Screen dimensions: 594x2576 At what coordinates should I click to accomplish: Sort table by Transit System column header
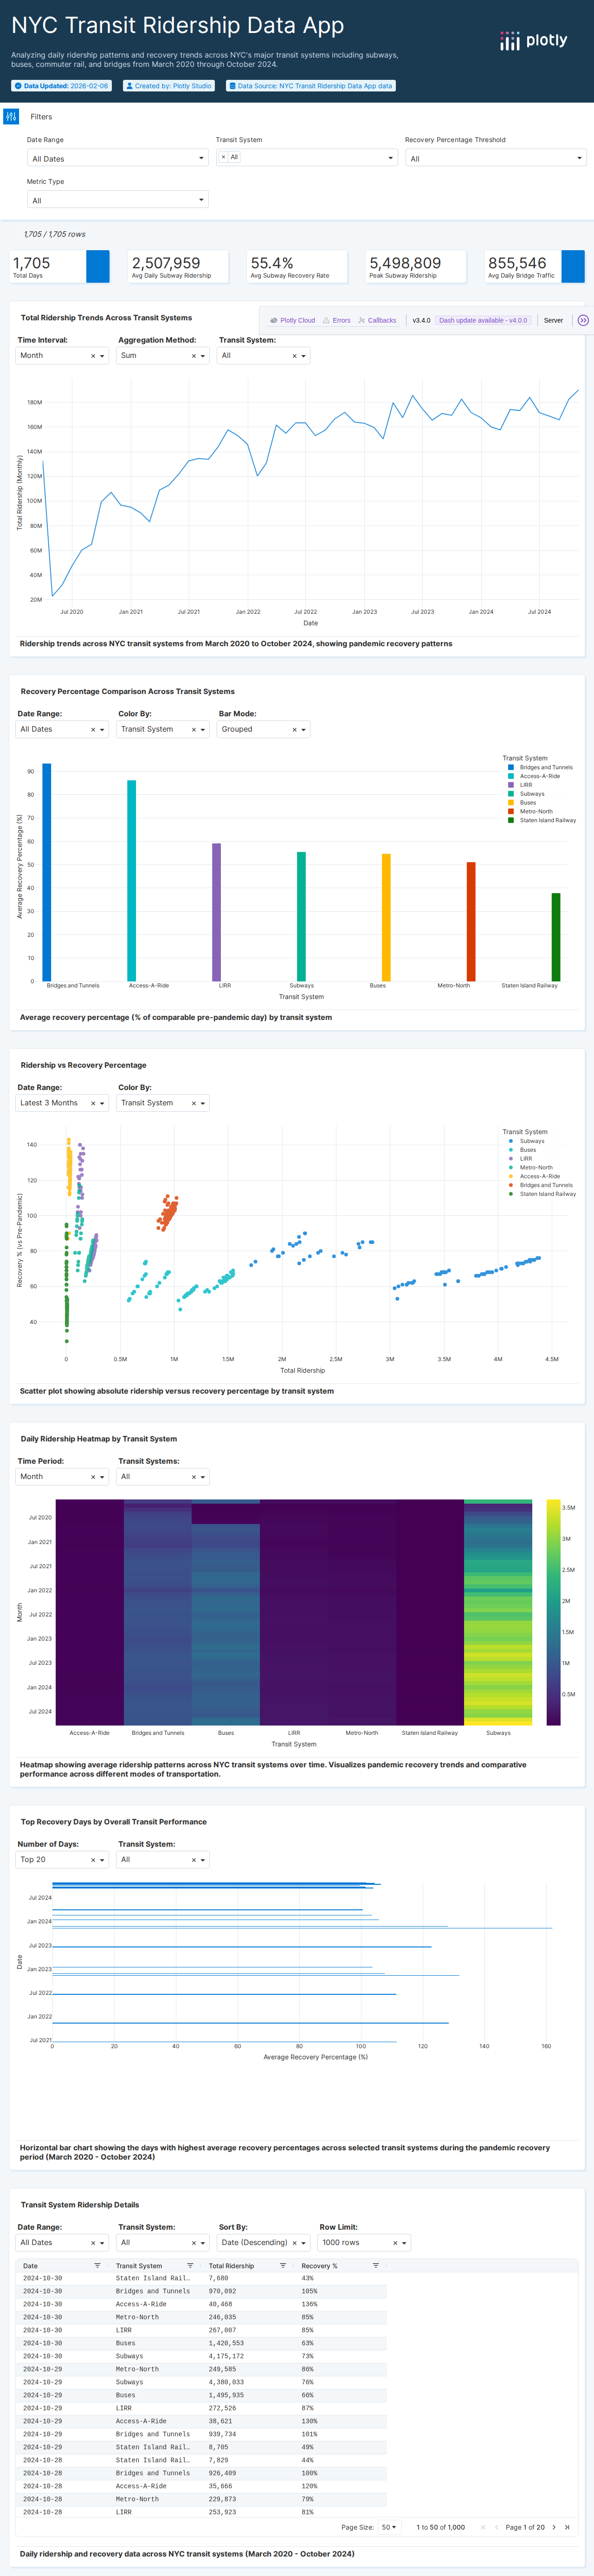coord(139,2266)
